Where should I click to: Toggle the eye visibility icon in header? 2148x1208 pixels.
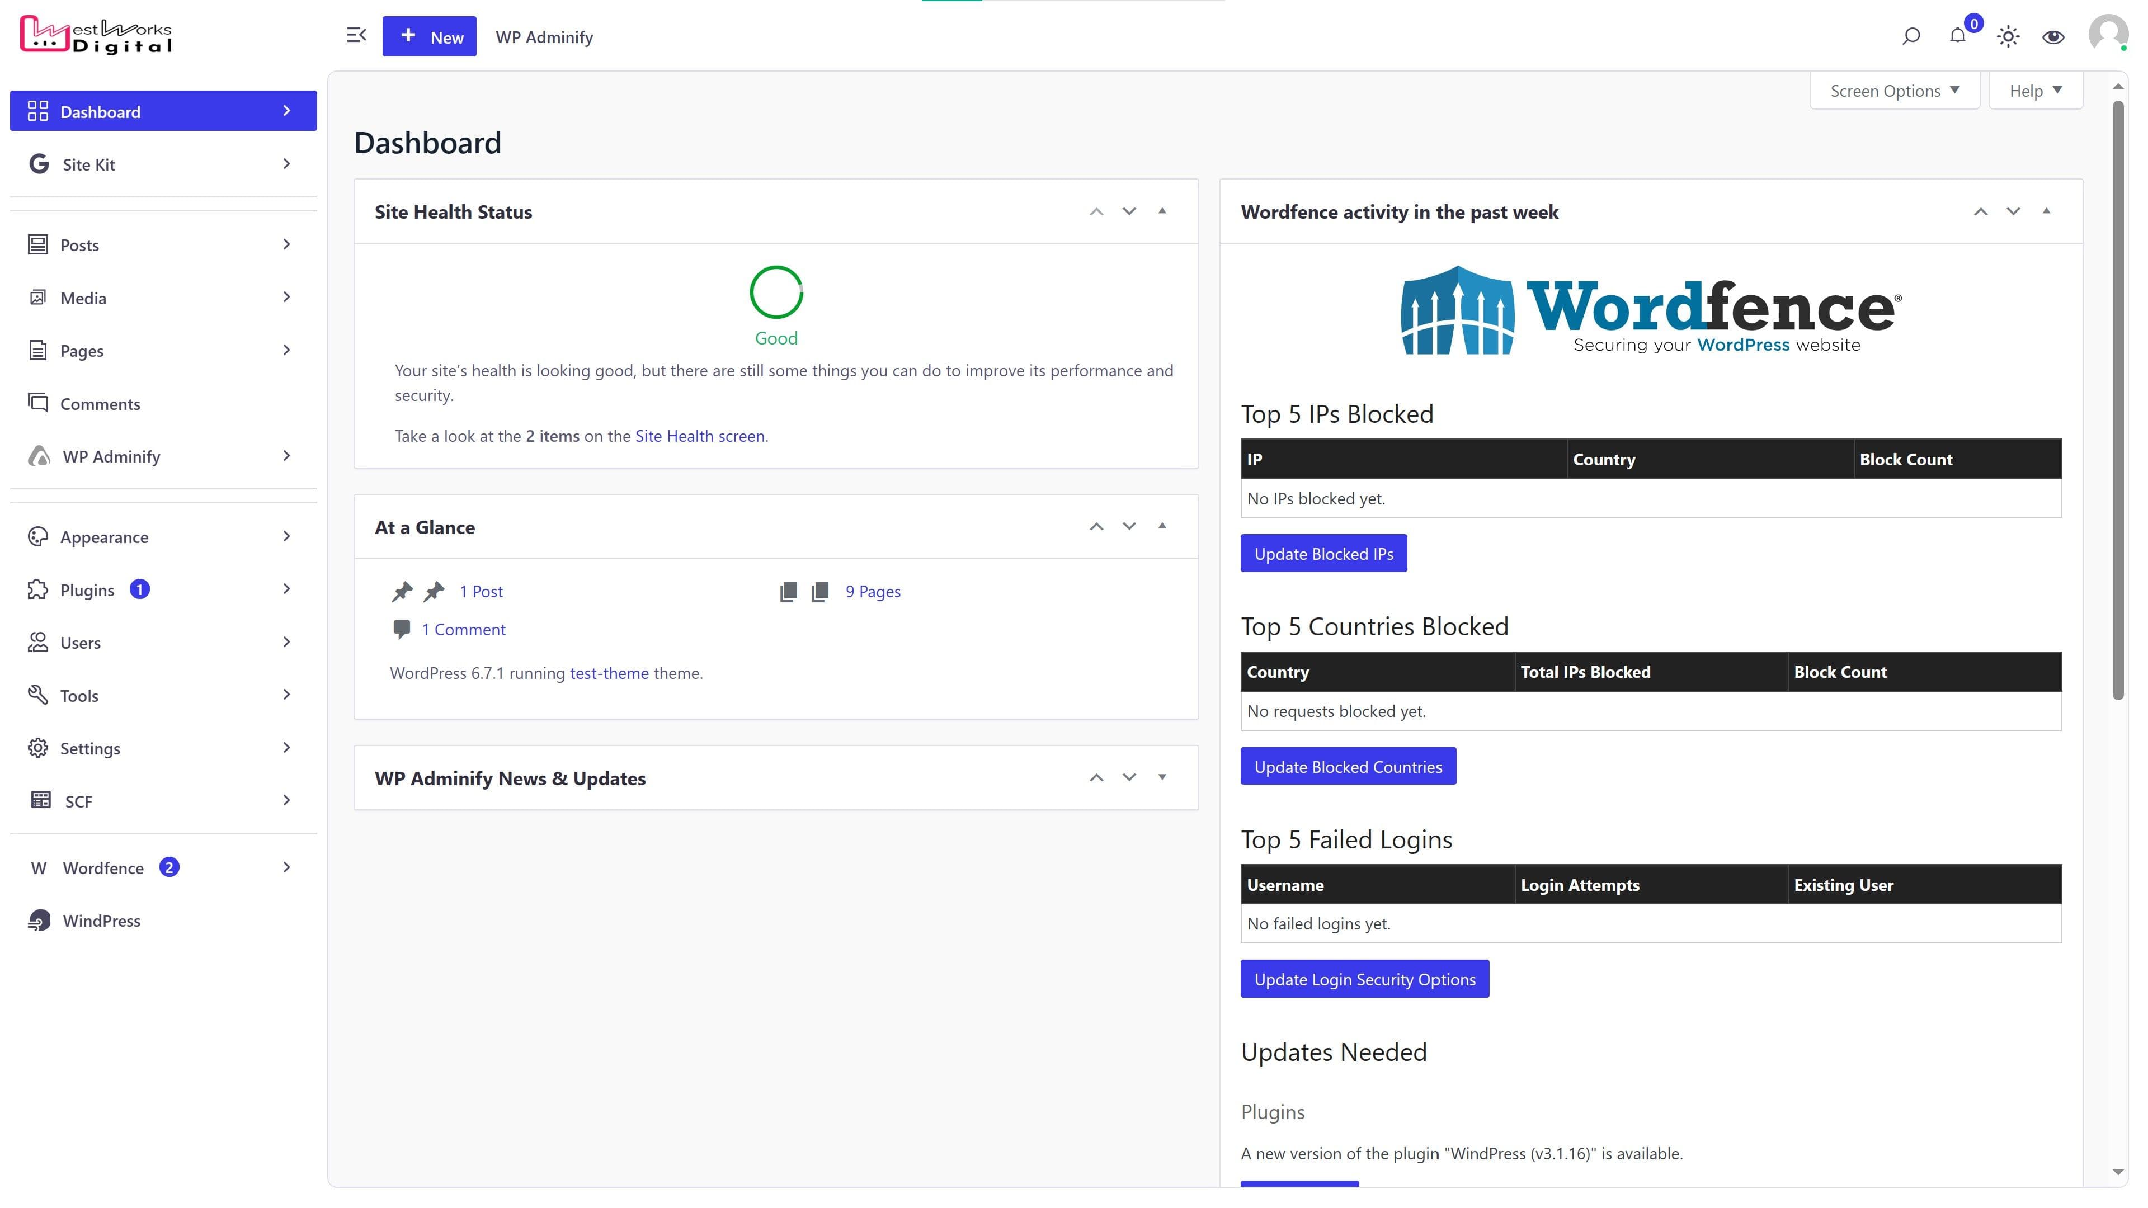coord(2053,37)
